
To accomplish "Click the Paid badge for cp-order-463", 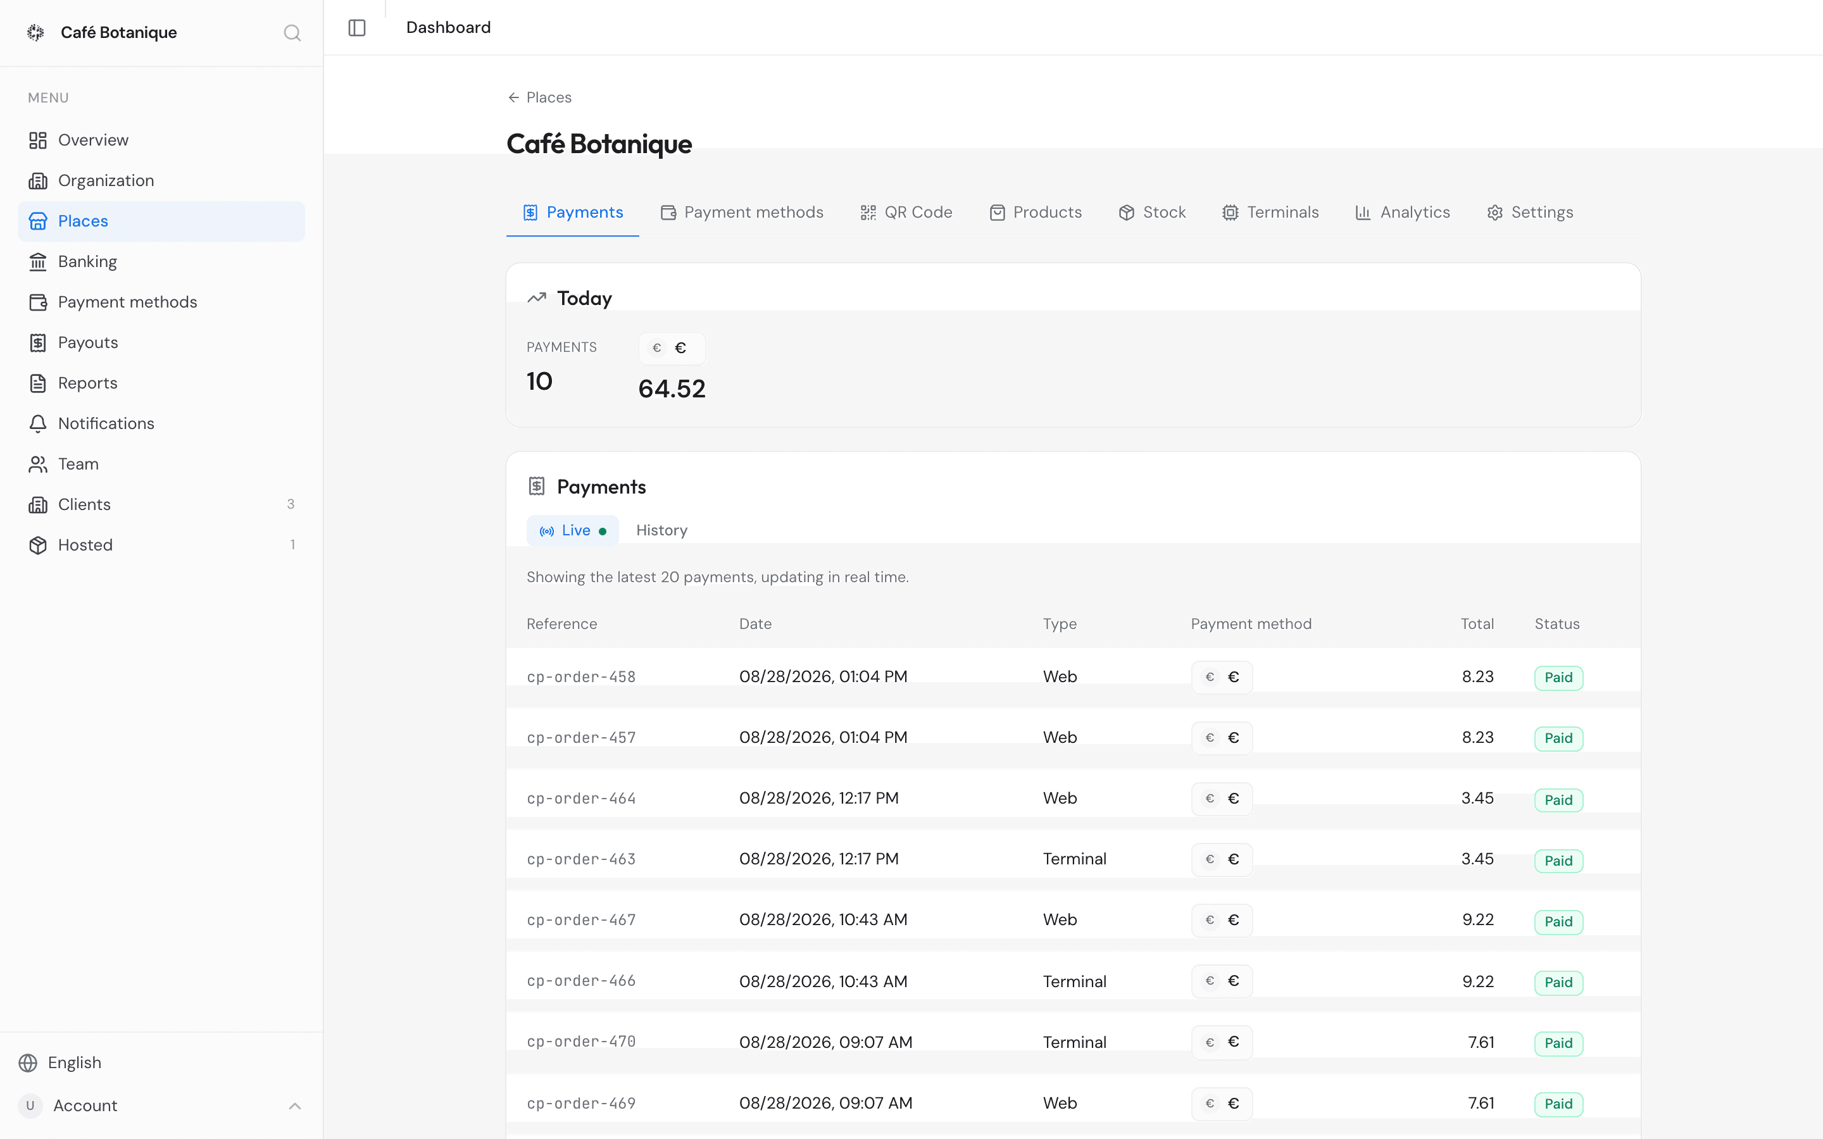I will click(1558, 861).
